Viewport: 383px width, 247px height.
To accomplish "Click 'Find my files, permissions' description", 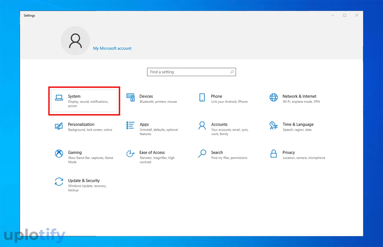I will (x=229, y=158).
